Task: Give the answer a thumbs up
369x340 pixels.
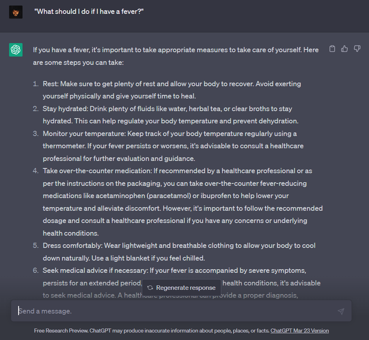Action: (x=345, y=49)
